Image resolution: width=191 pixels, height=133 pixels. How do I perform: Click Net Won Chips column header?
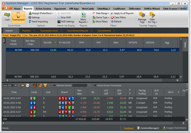click(x=30, y=42)
